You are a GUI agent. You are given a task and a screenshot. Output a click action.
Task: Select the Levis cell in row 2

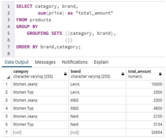coord(75,92)
